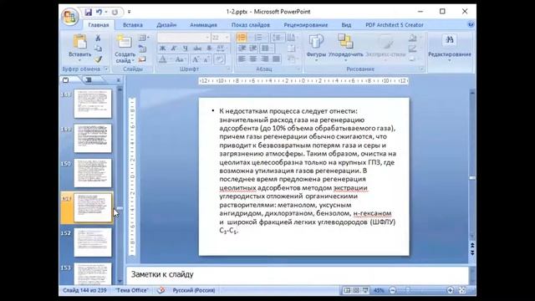This screenshot has width=535, height=301.
Task: Redo the last action
Action: pos(115,13)
